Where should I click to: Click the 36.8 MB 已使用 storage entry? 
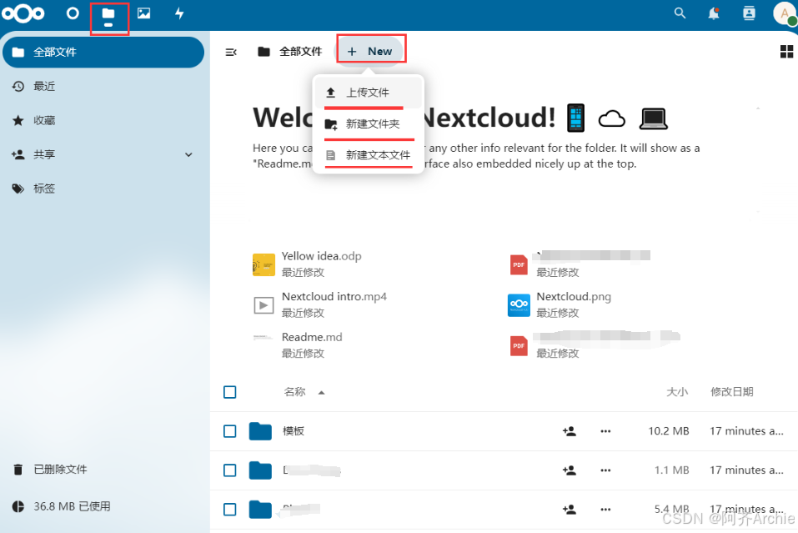pos(103,506)
